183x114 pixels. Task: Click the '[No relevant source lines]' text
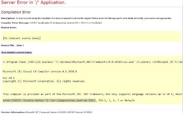click(x=22, y=38)
